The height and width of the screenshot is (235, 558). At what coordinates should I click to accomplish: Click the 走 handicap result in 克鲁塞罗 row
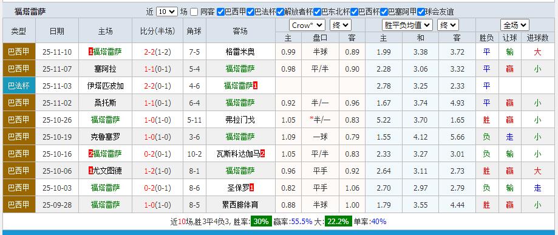(509, 137)
